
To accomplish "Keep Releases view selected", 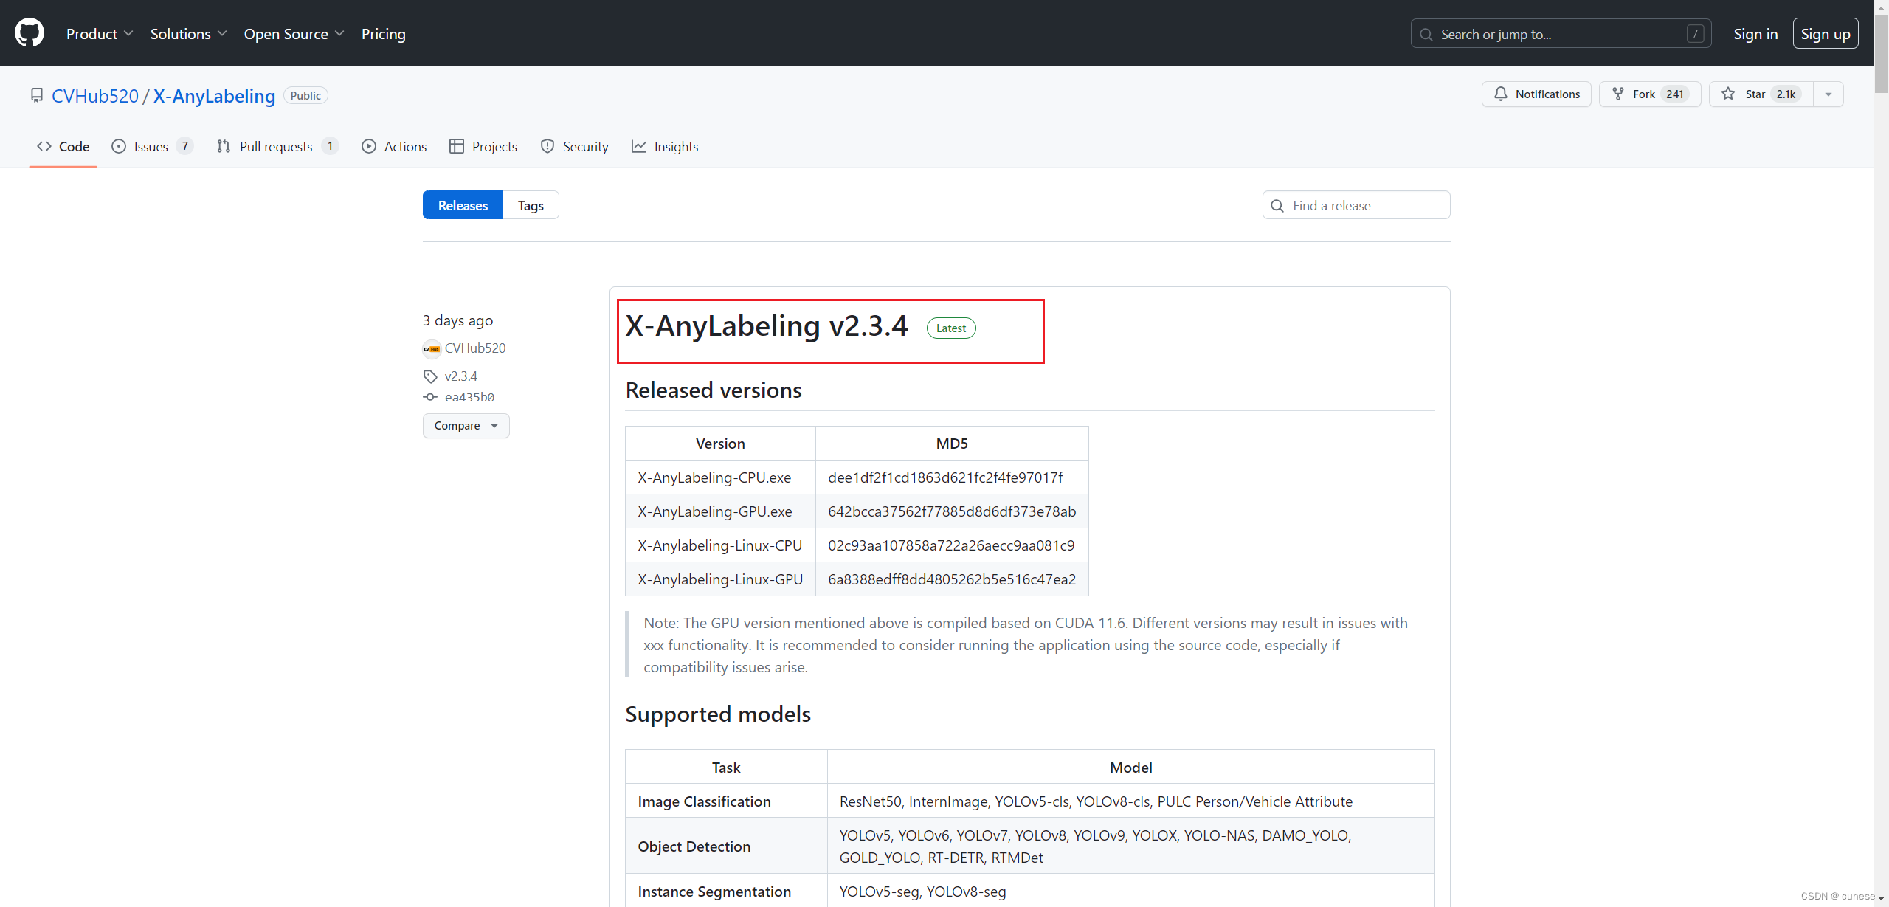I will click(463, 204).
